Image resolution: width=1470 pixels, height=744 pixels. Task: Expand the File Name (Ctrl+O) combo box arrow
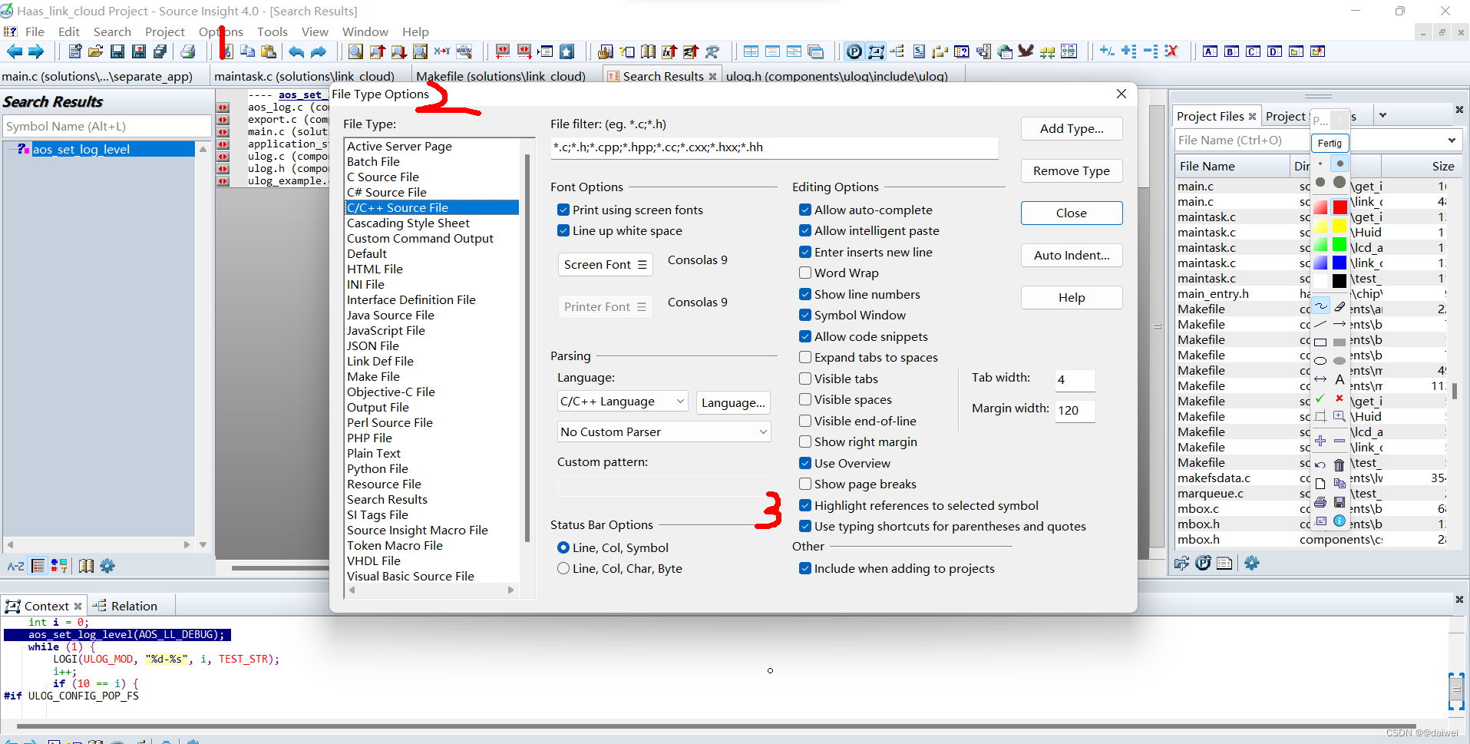coord(1452,140)
